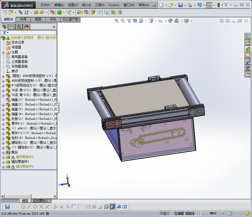Click the feature tree filter input field

[32, 33]
